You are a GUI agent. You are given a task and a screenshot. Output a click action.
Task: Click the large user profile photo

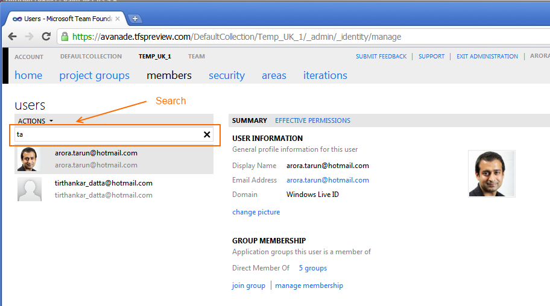pyautogui.click(x=492, y=174)
